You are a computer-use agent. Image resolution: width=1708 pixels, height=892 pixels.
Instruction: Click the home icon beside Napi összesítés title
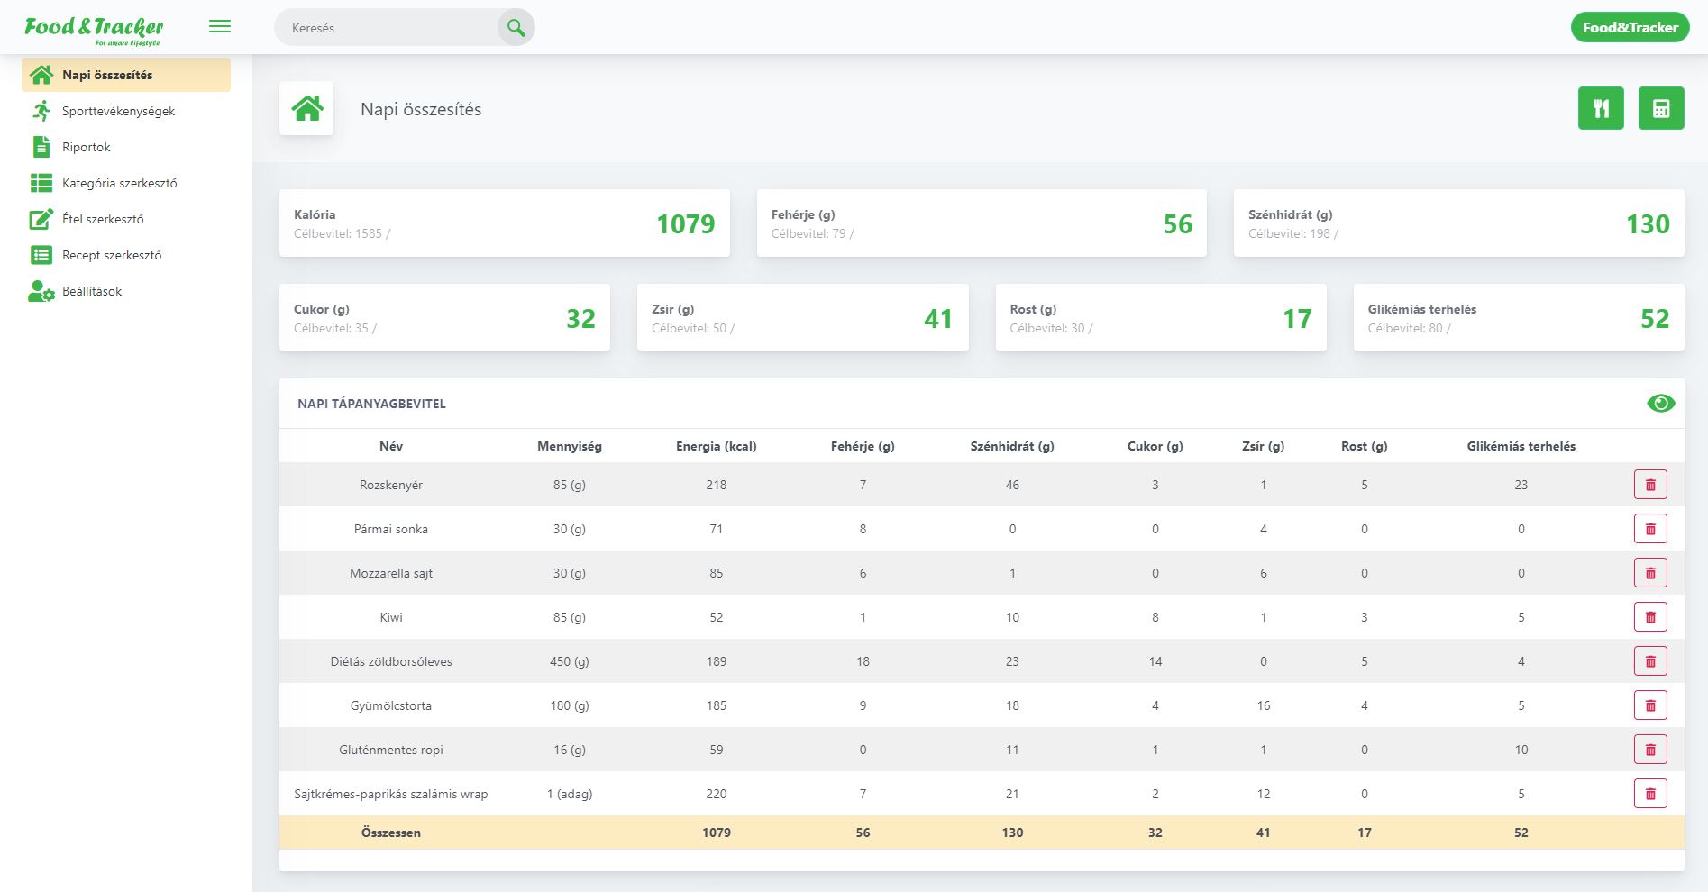tap(306, 108)
